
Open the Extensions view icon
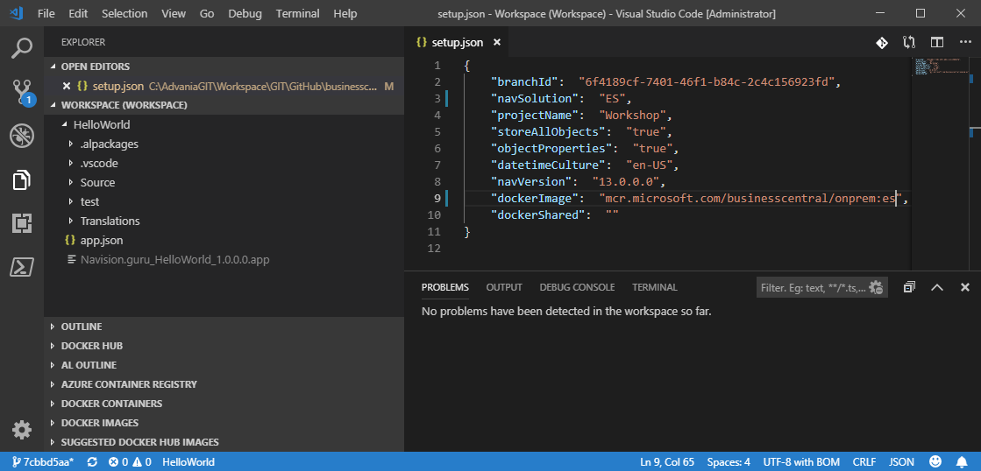click(x=21, y=223)
